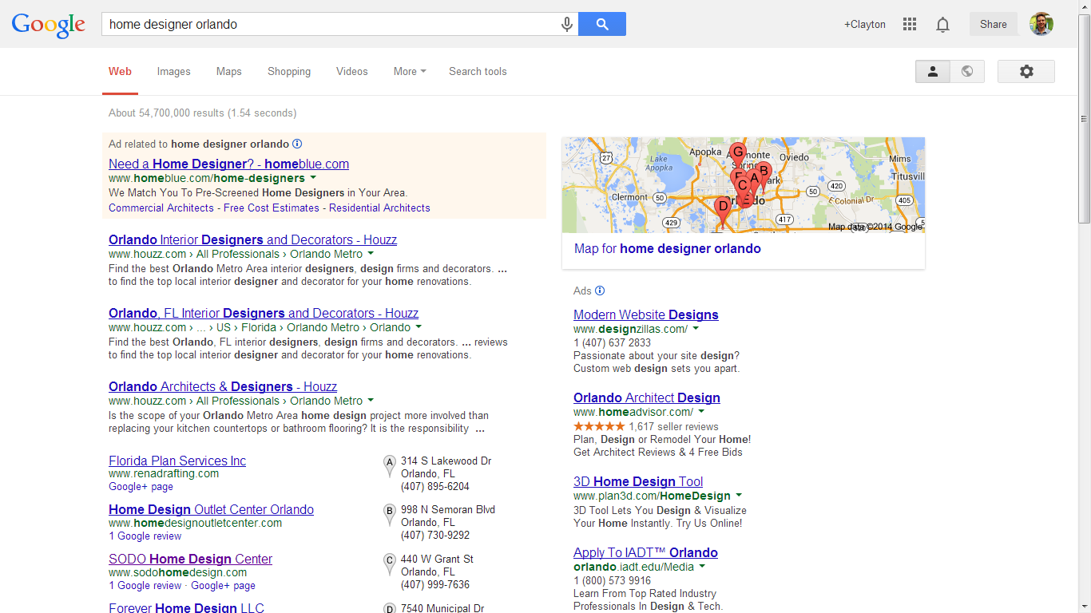Click red map pin B on the map
Viewport: 1091px width, 613px height.
tap(763, 173)
